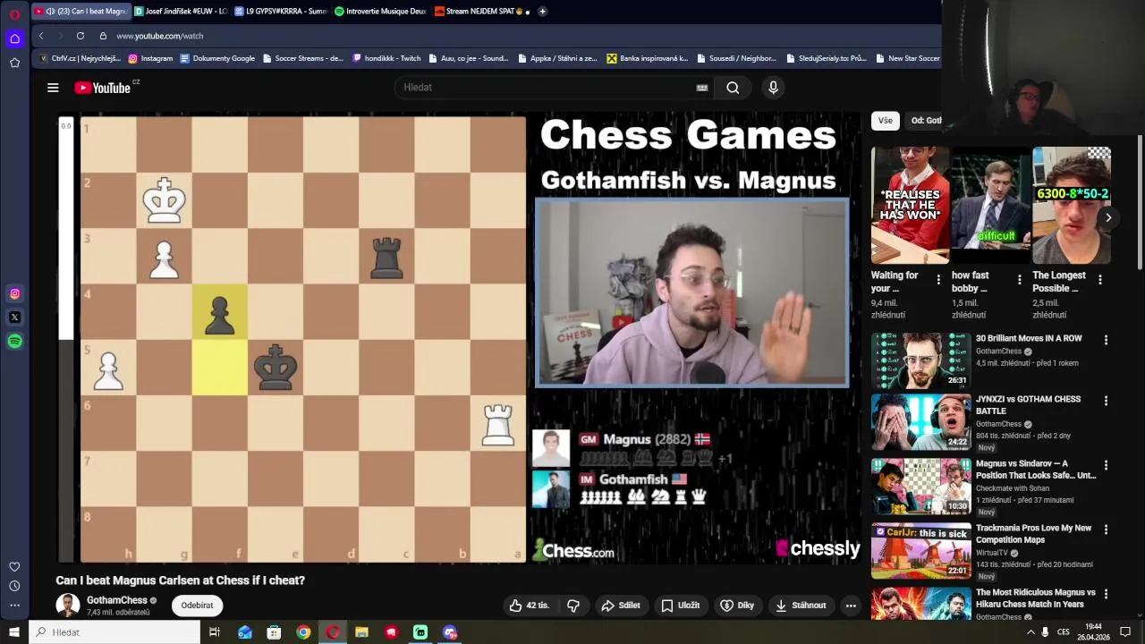
Task: Open Spotify in the Opera sidebar
Action: click(14, 342)
